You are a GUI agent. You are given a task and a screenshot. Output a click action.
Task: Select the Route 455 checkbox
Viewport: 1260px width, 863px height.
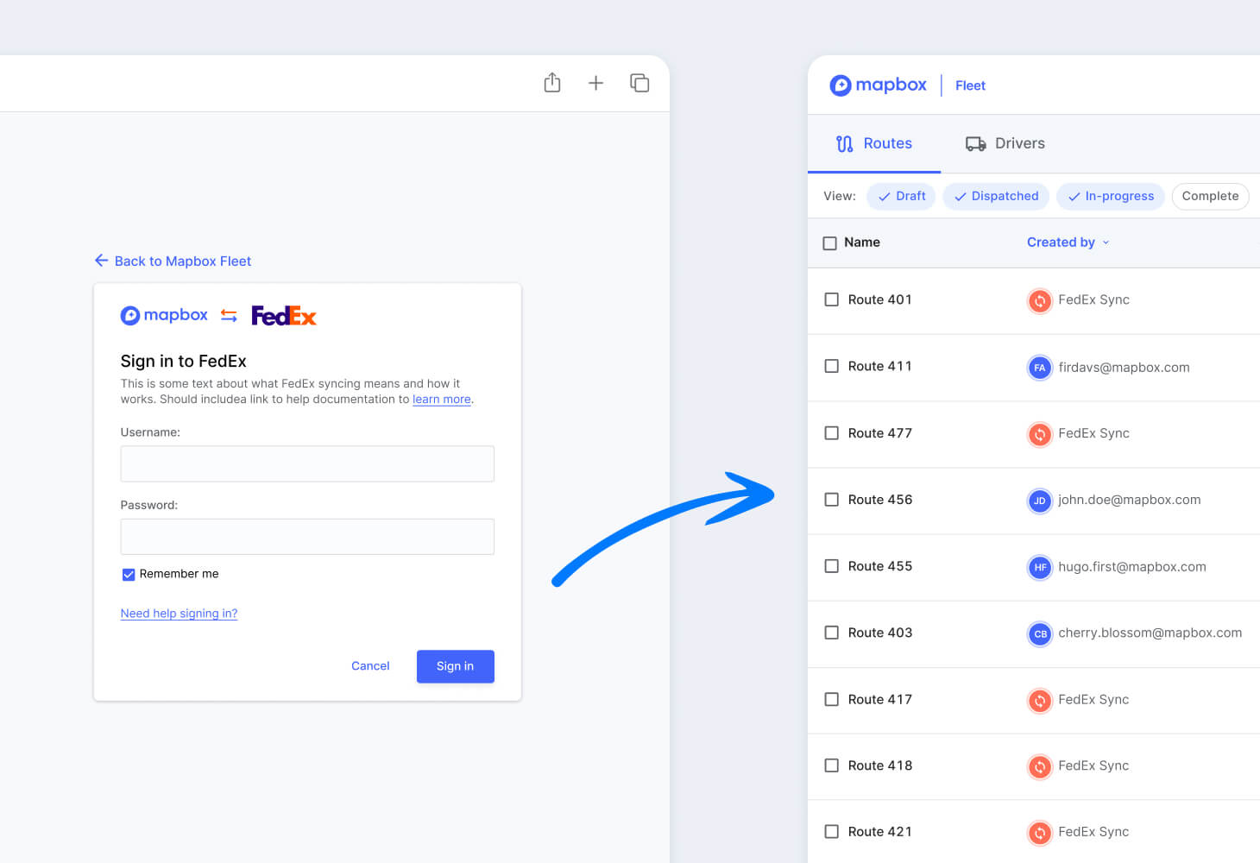[x=832, y=566]
